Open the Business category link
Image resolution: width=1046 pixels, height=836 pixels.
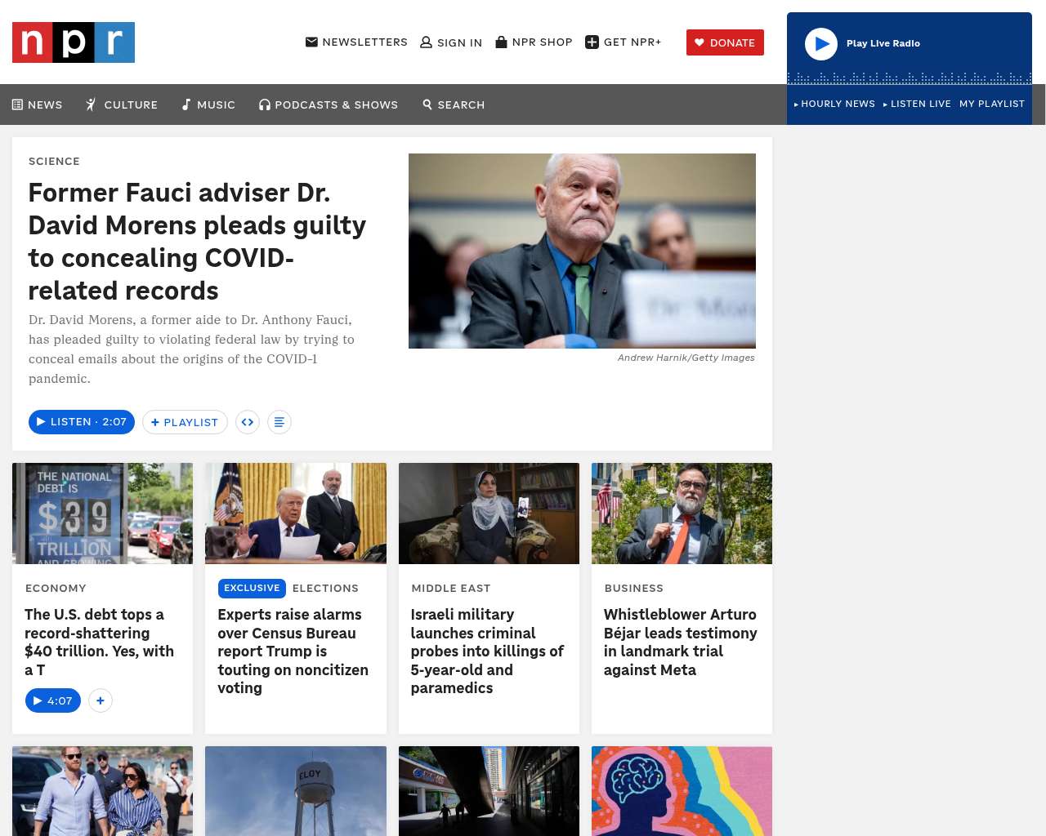[x=634, y=588]
